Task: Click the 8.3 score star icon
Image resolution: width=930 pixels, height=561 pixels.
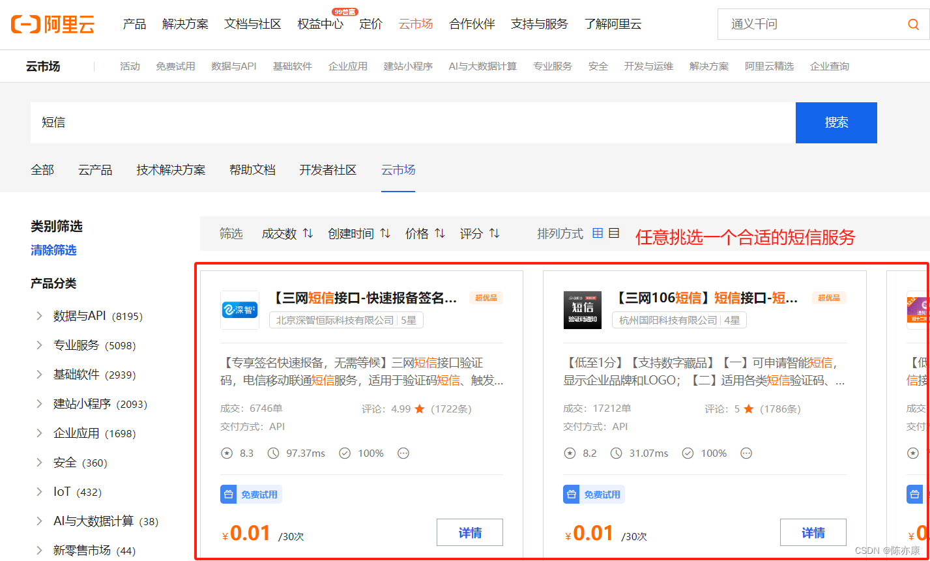Action: point(227,453)
